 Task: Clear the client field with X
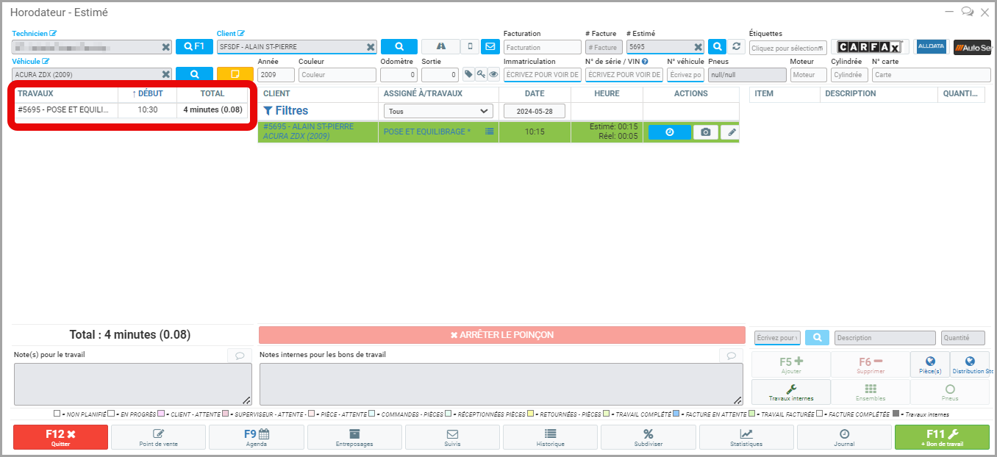tap(371, 47)
